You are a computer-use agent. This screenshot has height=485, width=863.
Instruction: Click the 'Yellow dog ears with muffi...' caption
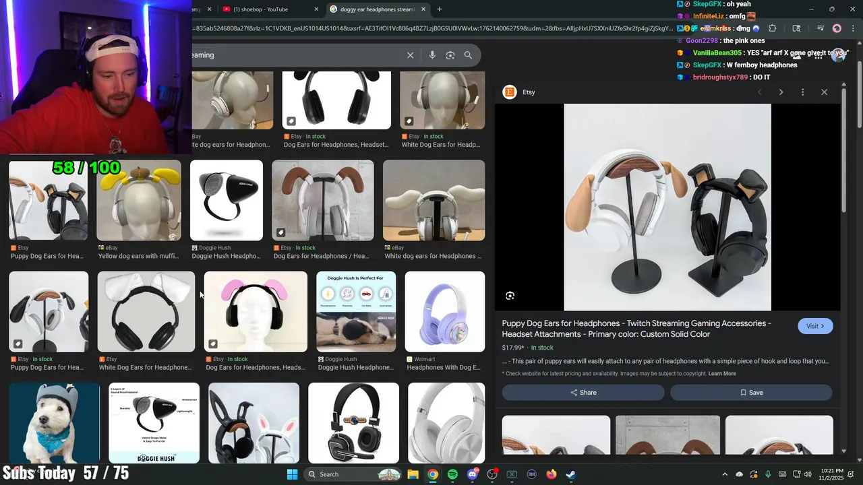[138, 256]
